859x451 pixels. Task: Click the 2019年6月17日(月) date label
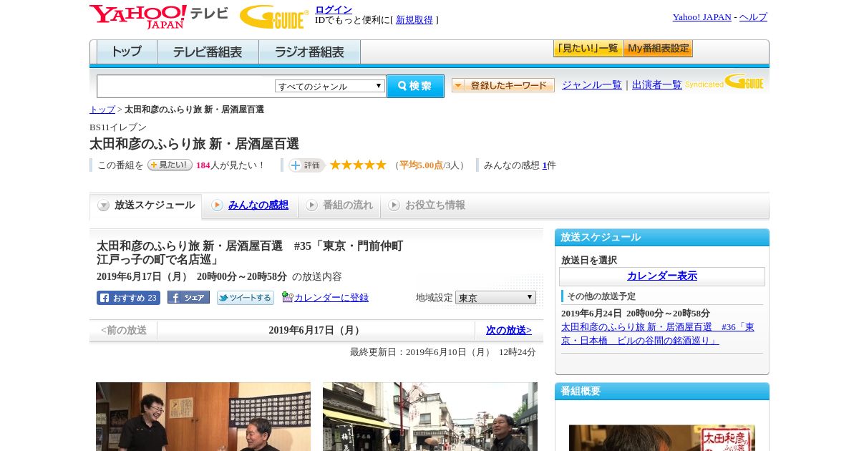coord(316,330)
